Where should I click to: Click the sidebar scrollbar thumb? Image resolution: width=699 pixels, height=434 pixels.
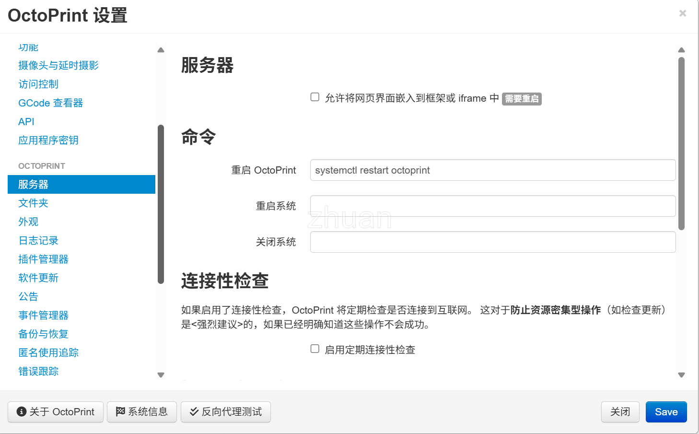coord(161,204)
